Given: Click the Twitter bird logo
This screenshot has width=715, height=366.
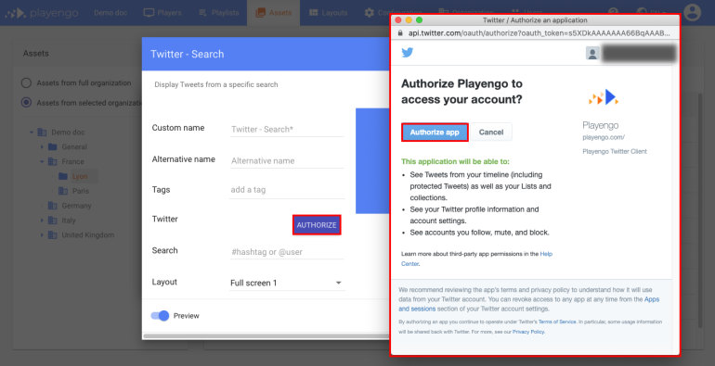Looking at the screenshot, I should (408, 52).
